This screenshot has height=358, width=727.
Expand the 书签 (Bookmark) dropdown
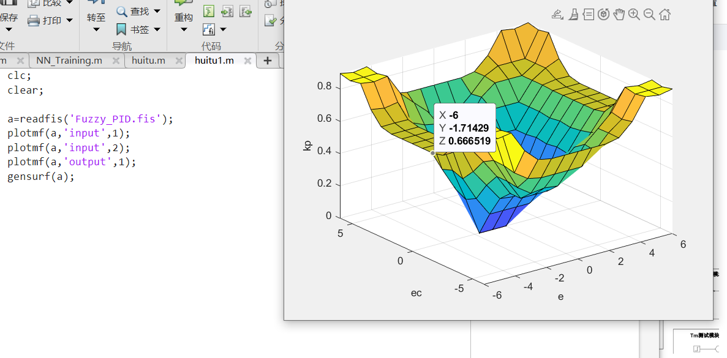pyautogui.click(x=157, y=29)
